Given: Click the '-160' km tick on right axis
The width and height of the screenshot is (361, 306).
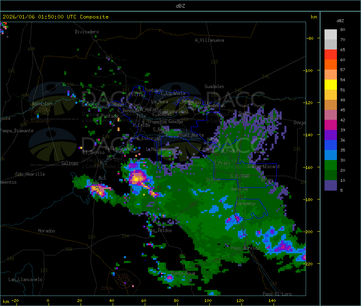Looking at the screenshot, I should (308, 167).
